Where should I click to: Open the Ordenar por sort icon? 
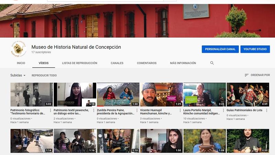coord(246,75)
